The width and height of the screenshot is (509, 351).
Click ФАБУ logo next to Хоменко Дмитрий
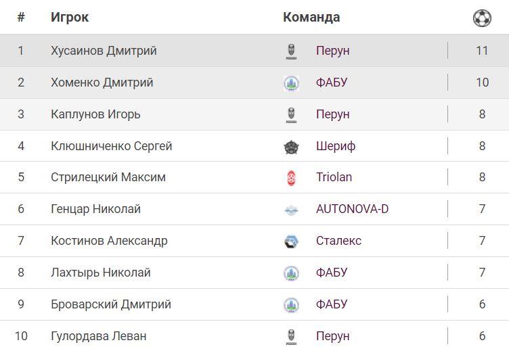(x=291, y=83)
